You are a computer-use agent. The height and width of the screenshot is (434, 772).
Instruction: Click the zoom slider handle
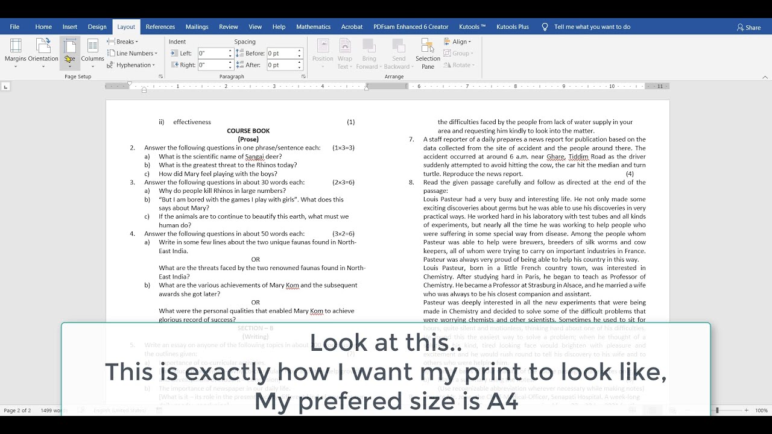[717, 410]
